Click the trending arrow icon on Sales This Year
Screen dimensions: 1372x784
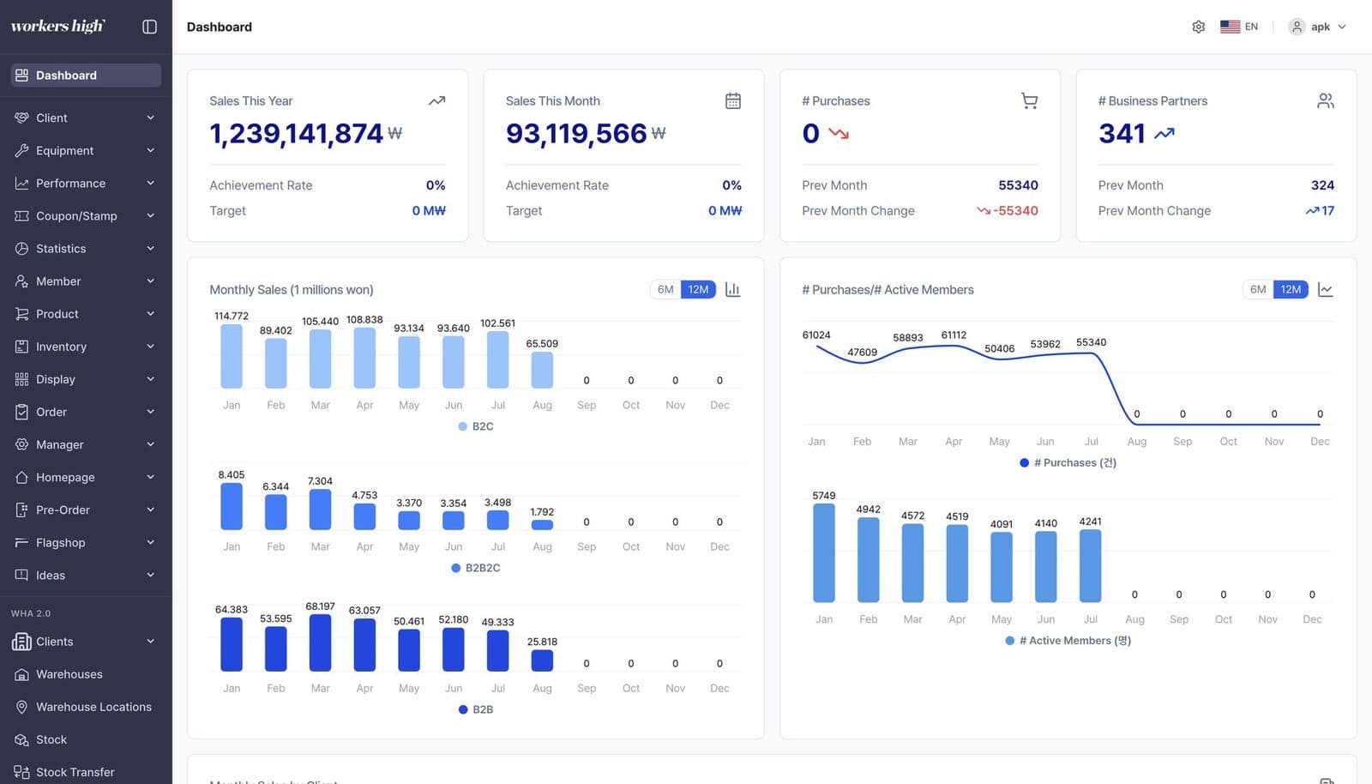tap(436, 101)
